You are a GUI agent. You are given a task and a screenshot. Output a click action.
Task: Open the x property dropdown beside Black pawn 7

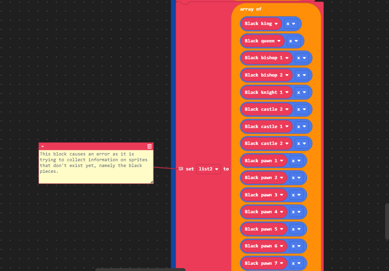pos(296,263)
